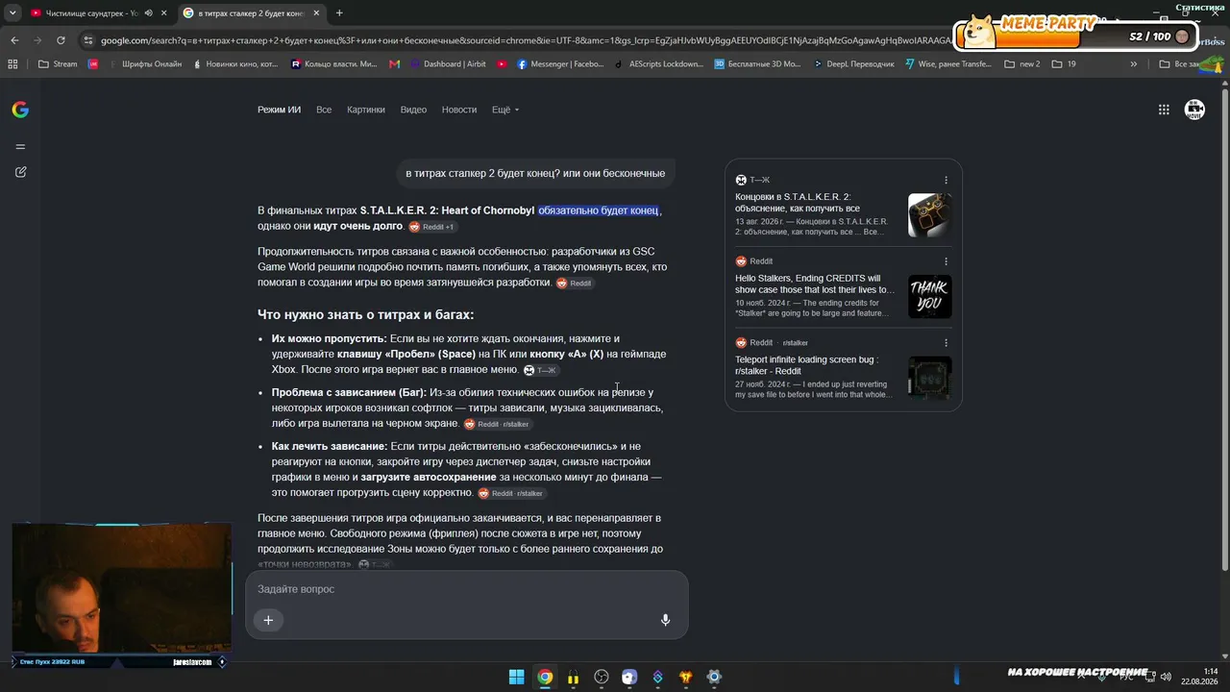Open the 'Dashboard | Airbit' bookmark
Screen dimensions: 1230x692
point(447,64)
